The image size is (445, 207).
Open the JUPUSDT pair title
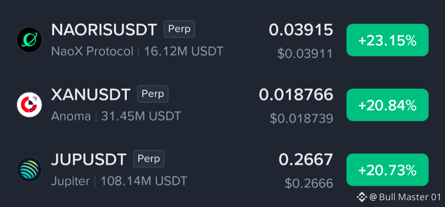(89, 159)
